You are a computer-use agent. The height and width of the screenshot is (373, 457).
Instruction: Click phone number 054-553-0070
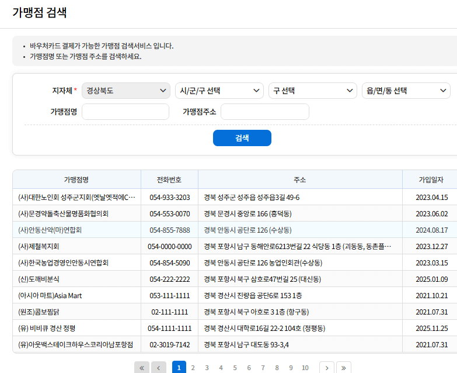pyautogui.click(x=170, y=213)
